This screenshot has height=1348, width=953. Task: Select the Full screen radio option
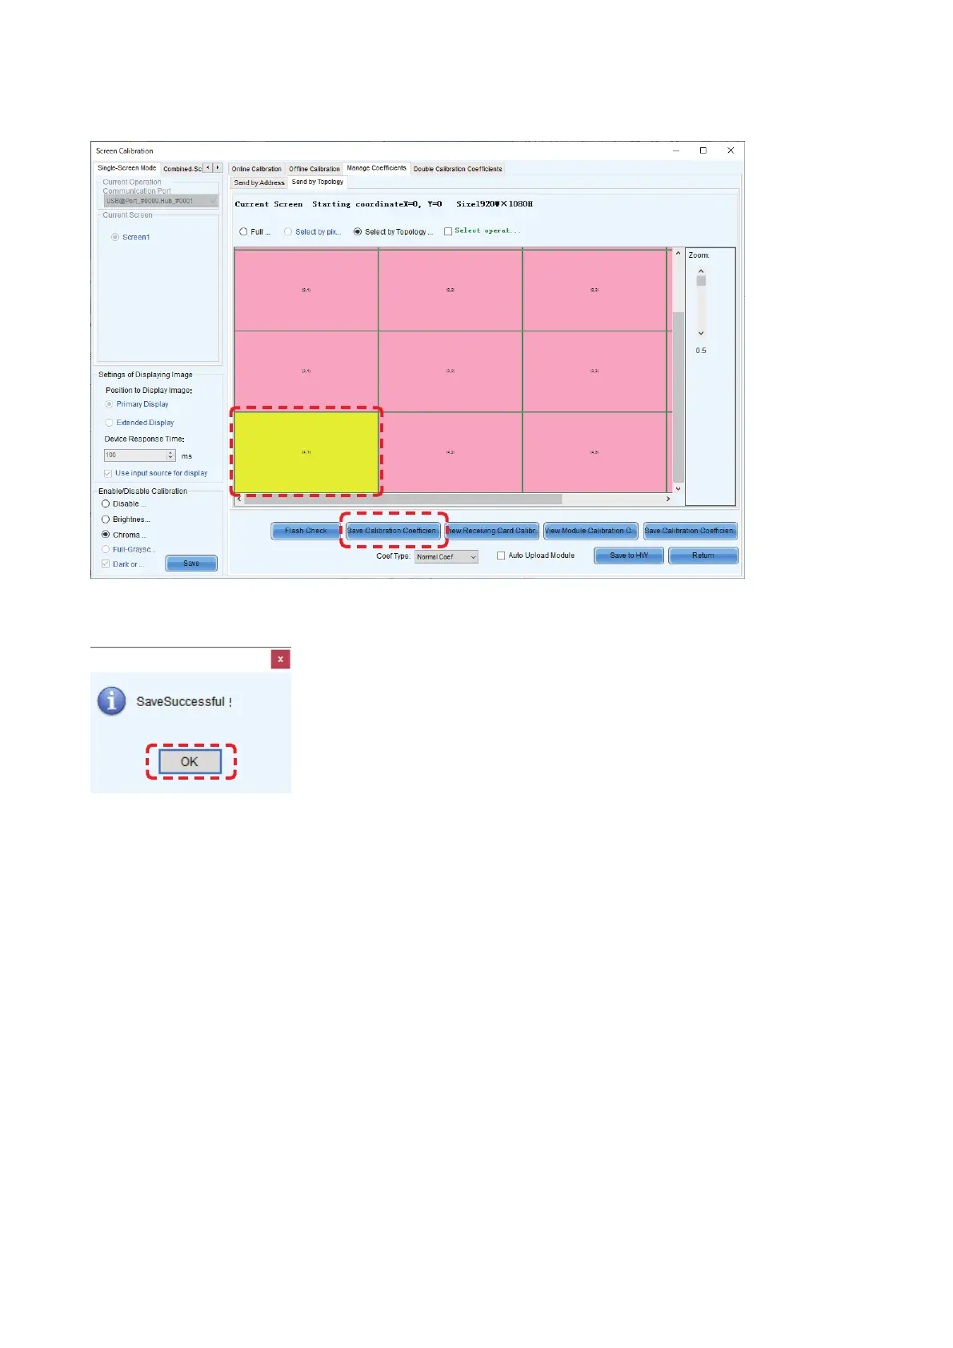[x=243, y=232]
